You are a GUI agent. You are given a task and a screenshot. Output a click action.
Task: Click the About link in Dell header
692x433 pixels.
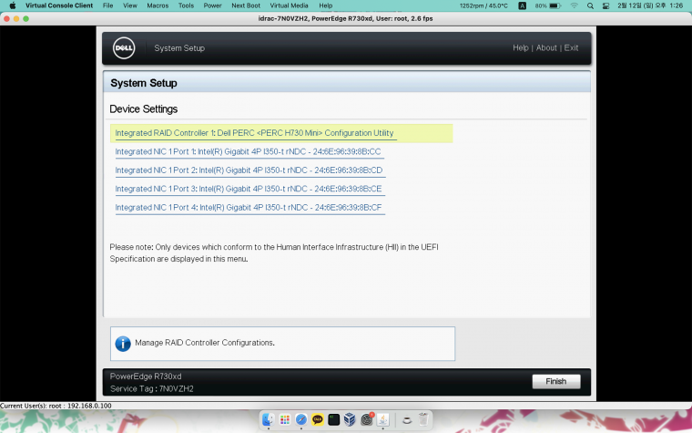[546, 47]
